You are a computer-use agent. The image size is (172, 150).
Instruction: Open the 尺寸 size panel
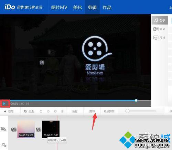[x=159, y=37]
